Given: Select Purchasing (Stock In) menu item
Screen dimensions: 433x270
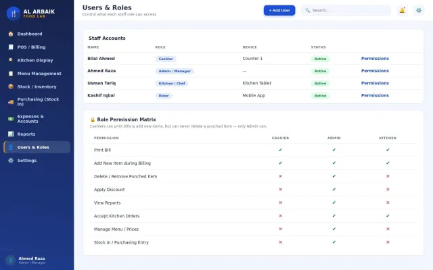Looking at the screenshot, I should click(37, 102).
